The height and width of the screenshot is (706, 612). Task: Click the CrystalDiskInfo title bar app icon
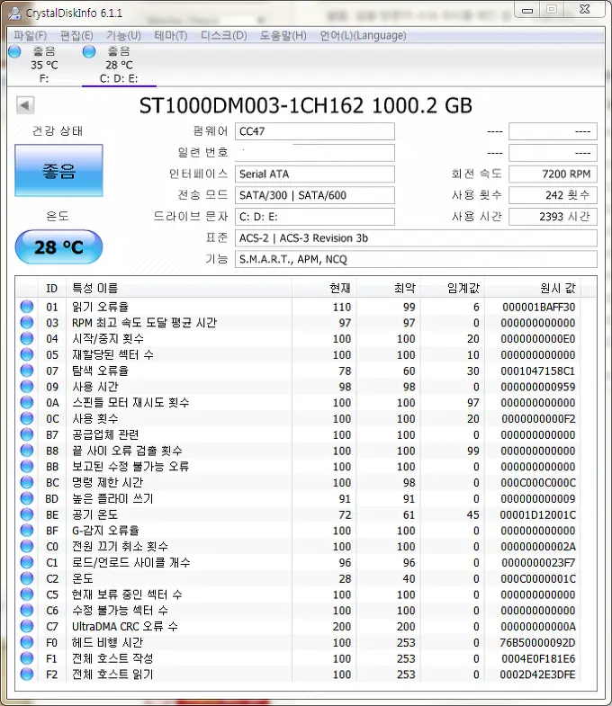[x=14, y=13]
